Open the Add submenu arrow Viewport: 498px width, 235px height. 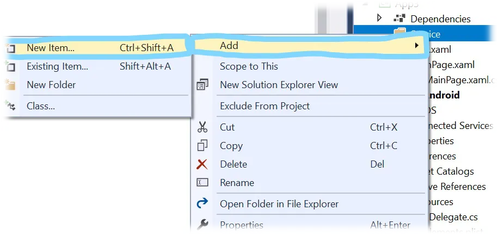click(x=417, y=46)
